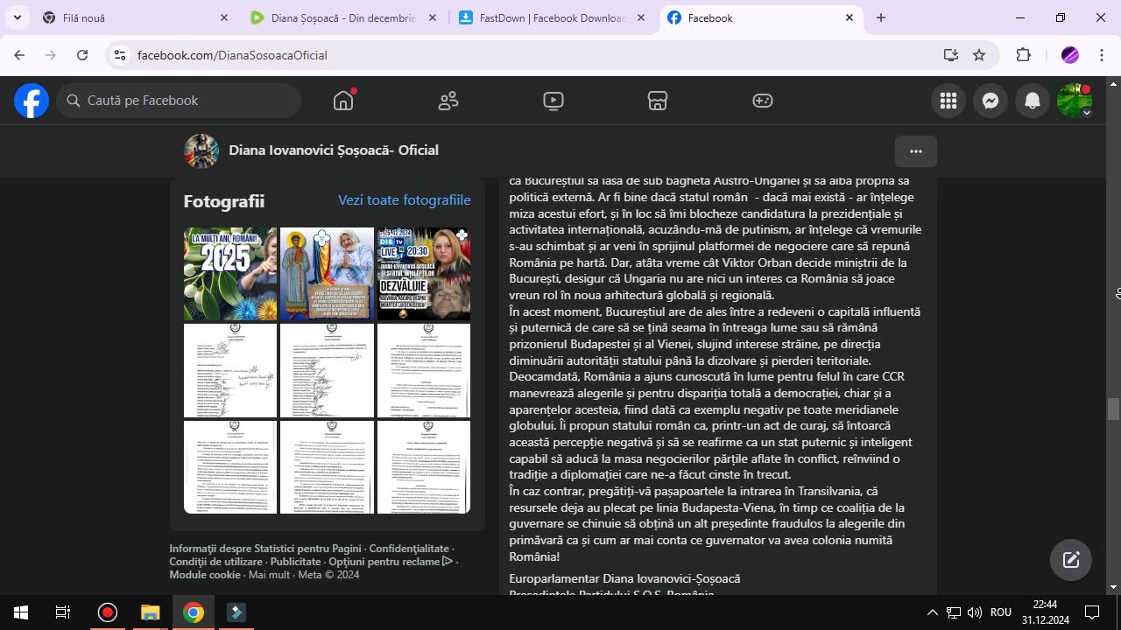Open the Windows Start menu

[x=21, y=612]
